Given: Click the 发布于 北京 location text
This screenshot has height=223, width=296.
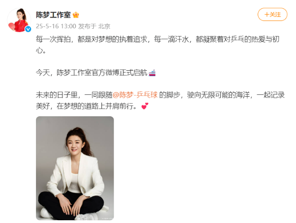Looking at the screenshot, I should click(x=94, y=26).
